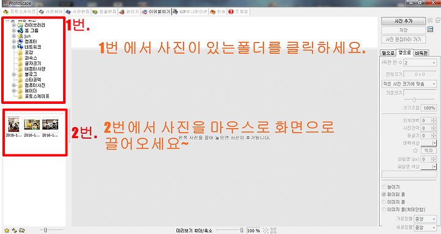Click the third icon in bottom-left toolbar
Screen dimensions: 441x234
point(22,230)
